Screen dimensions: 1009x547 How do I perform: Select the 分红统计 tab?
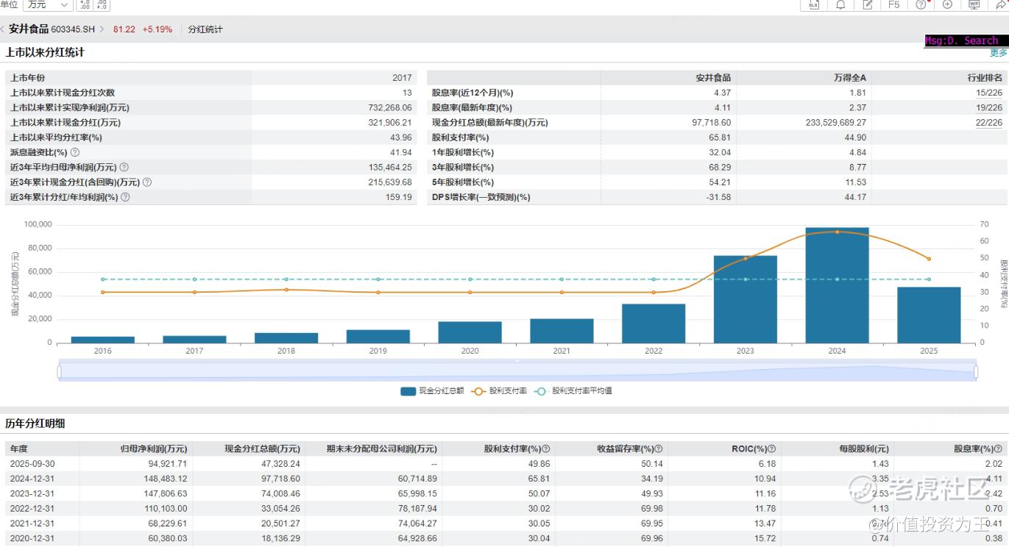click(205, 29)
